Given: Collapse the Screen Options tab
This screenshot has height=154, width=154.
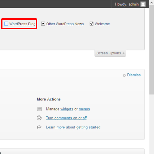Looking at the screenshot, I should click(110, 53).
